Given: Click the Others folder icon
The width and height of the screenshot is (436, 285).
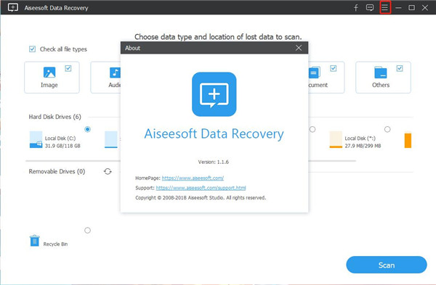Looking at the screenshot, I should pos(380,73).
